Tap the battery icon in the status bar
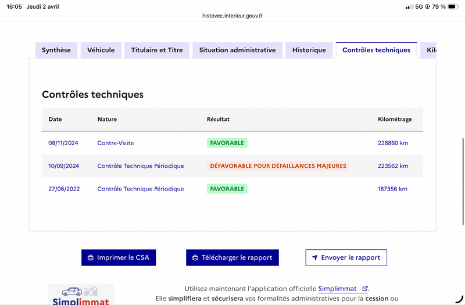 [x=453, y=6]
